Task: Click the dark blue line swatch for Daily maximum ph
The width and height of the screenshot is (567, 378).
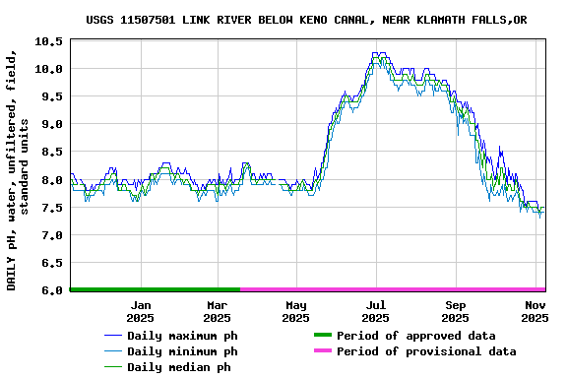Action: (113, 336)
